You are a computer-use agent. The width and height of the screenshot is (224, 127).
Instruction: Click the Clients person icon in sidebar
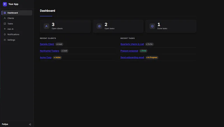(x=5, y=18)
